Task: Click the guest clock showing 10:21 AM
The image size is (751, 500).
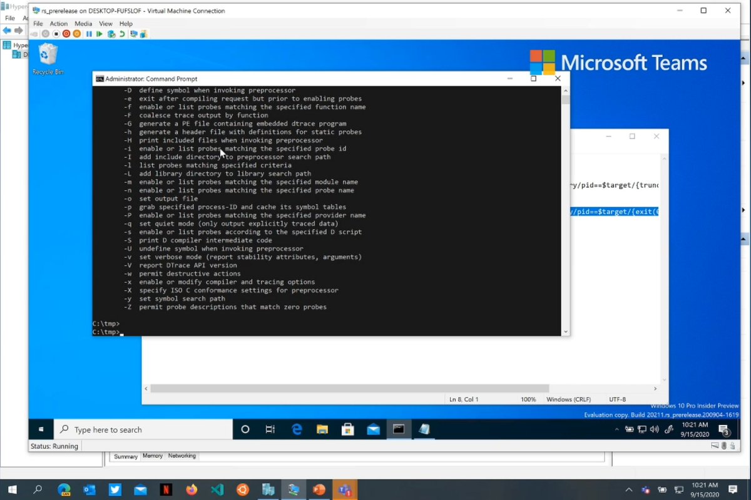Action: pos(696,429)
